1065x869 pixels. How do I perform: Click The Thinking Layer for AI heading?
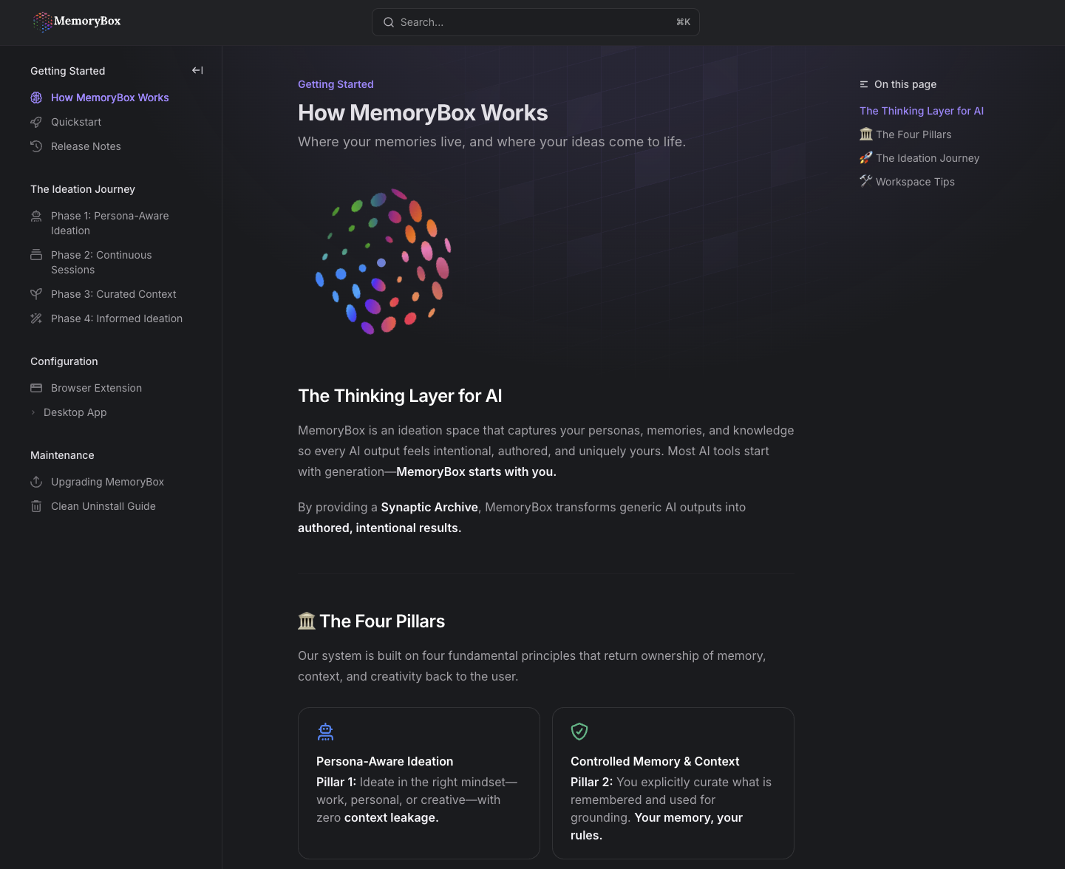coord(400,396)
